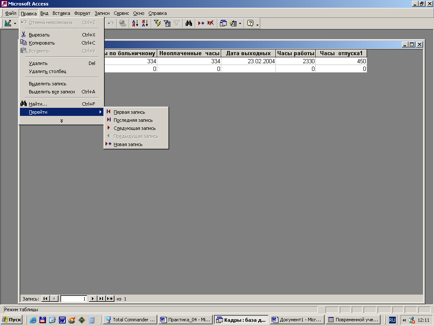Sort ascending with the A-Z icon
This screenshot has width=434, height=326.
[x=135, y=23]
